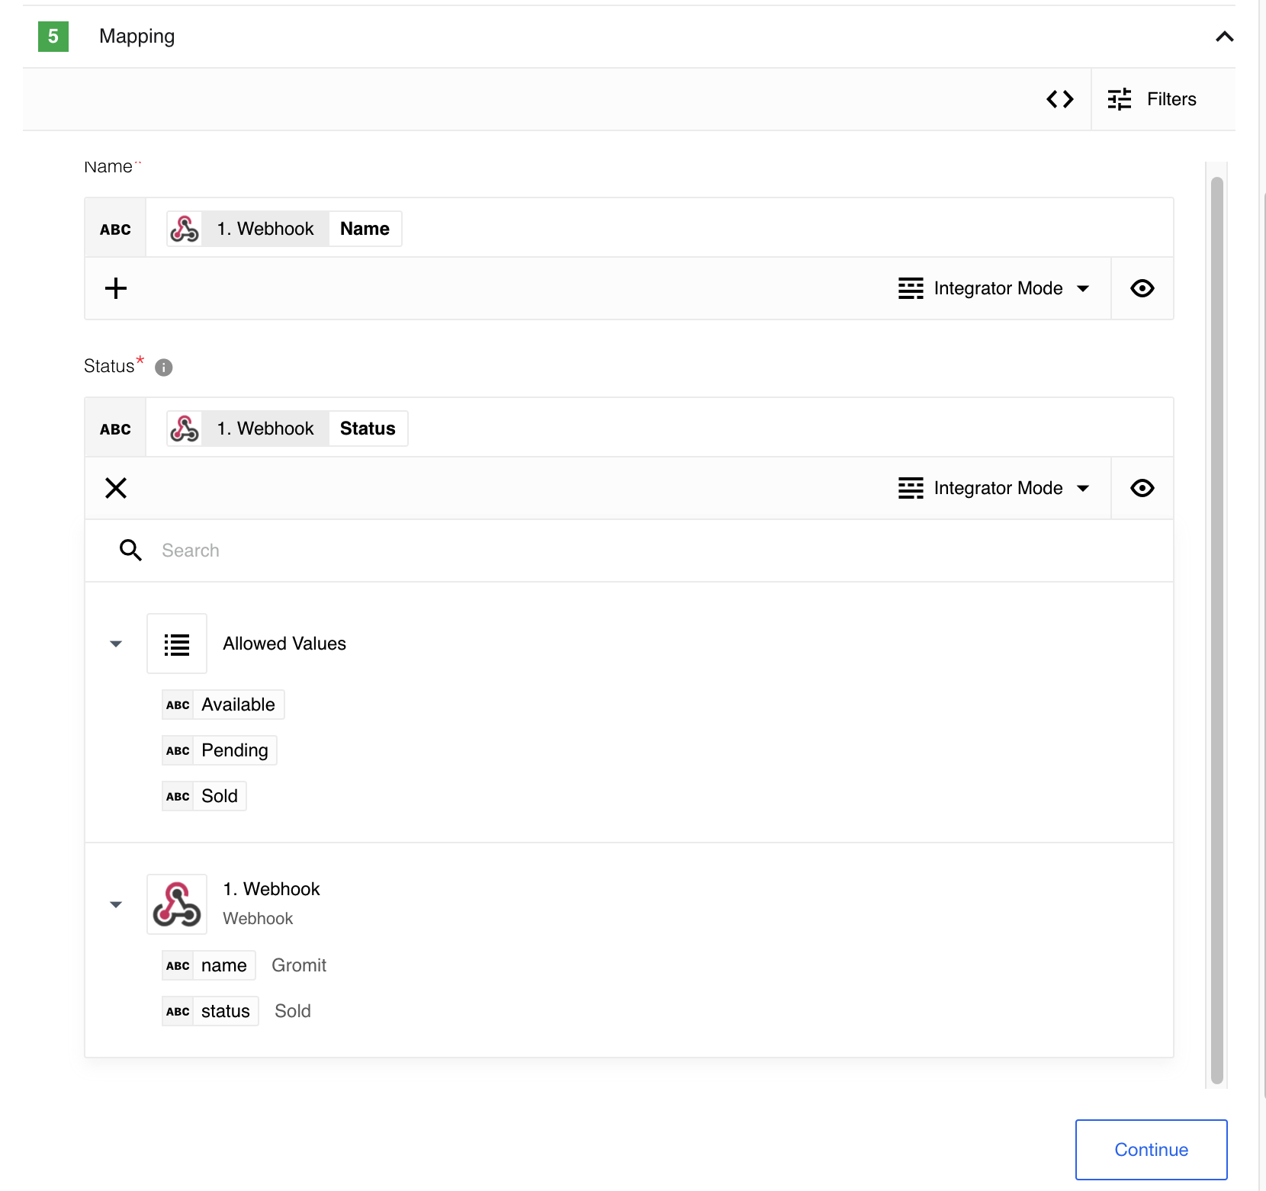Toggle the Status field preview eye icon
This screenshot has height=1191, width=1266.
(x=1142, y=488)
